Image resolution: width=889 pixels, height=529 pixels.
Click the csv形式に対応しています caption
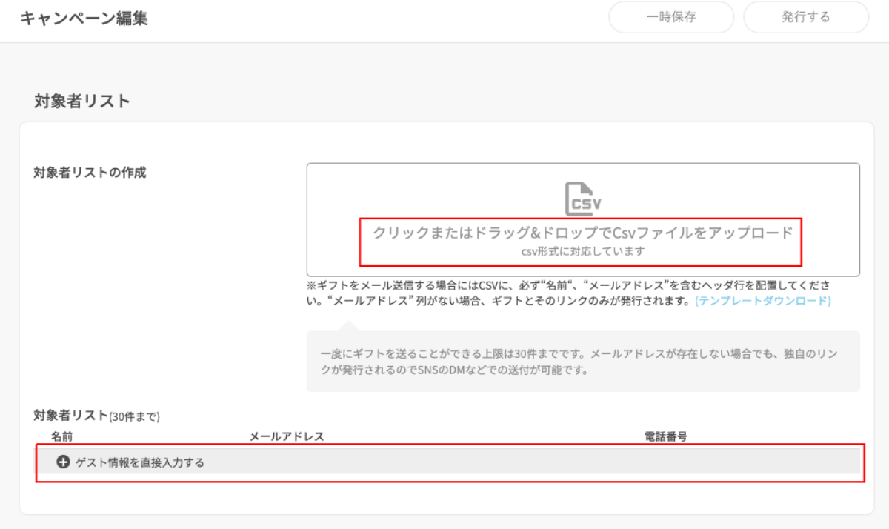tap(582, 251)
